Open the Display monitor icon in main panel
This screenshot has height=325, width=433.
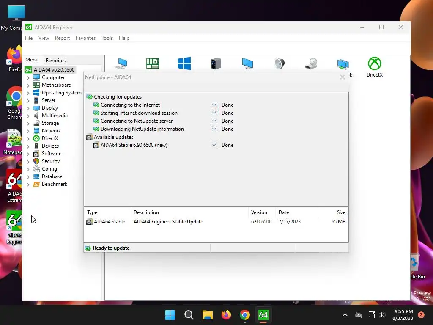pyautogui.click(x=247, y=63)
